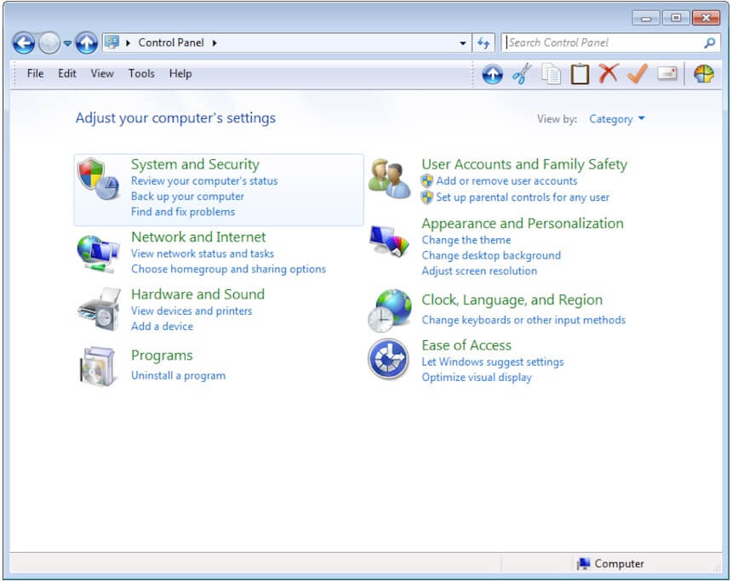This screenshot has width=732, height=581.
Task: Open Ease of Access category
Action: point(466,345)
